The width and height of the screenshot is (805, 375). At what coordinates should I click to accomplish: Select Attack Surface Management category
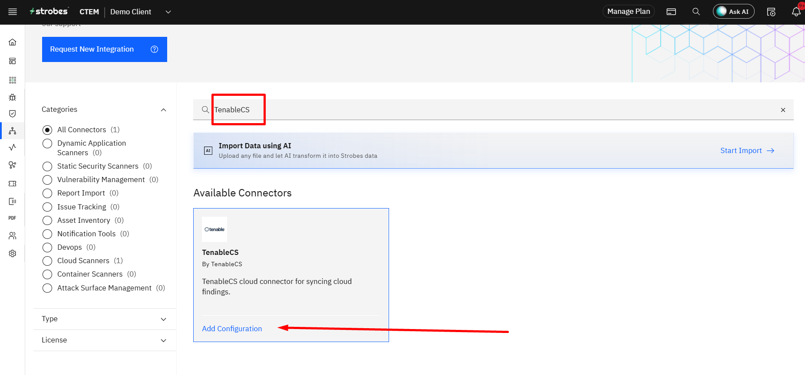[47, 288]
